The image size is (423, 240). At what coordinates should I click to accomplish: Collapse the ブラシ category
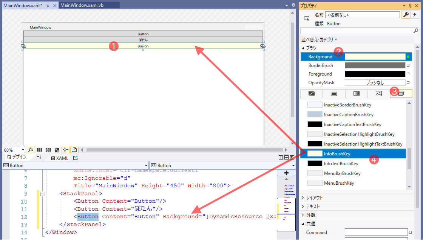pyautogui.click(x=303, y=48)
